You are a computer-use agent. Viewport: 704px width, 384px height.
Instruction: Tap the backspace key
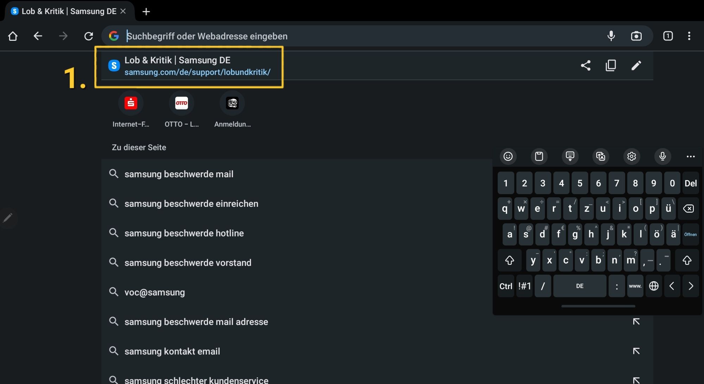(x=689, y=209)
